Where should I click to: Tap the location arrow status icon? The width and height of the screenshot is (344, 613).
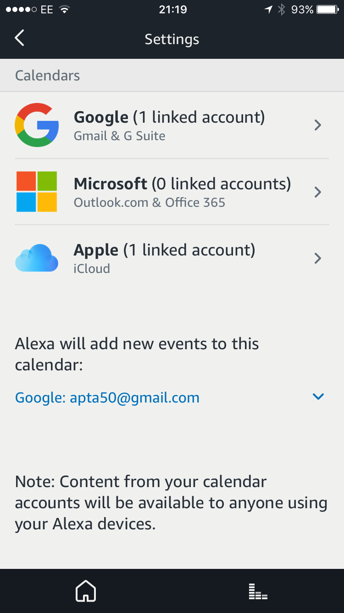click(x=269, y=9)
